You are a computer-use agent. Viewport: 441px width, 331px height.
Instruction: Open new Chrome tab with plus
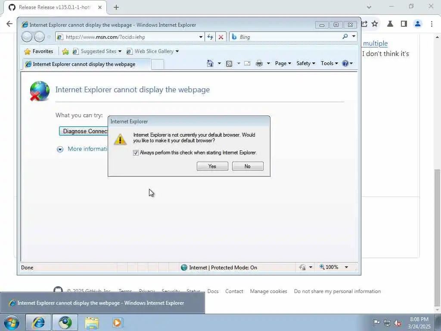tap(116, 7)
